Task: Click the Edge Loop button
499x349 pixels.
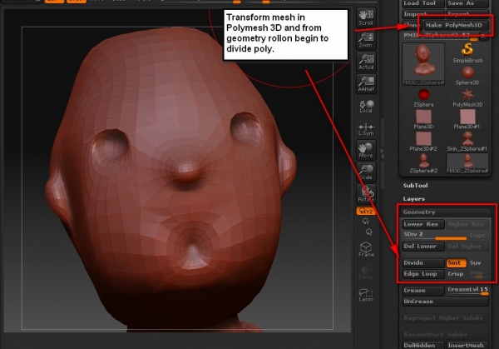Action: (x=422, y=274)
